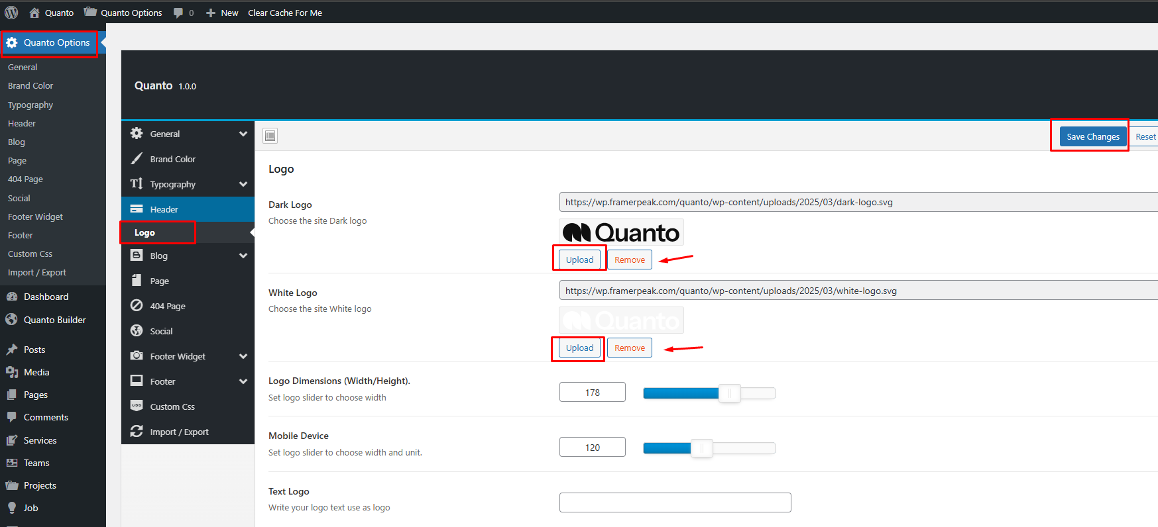Screen dimensions: 1158x527
Task: Click the Comments icon in sidebar
Action: coord(12,417)
